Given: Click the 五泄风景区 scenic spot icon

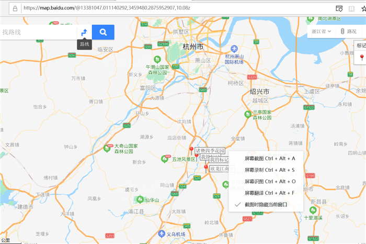Looking at the screenshot, I should coord(165,159).
